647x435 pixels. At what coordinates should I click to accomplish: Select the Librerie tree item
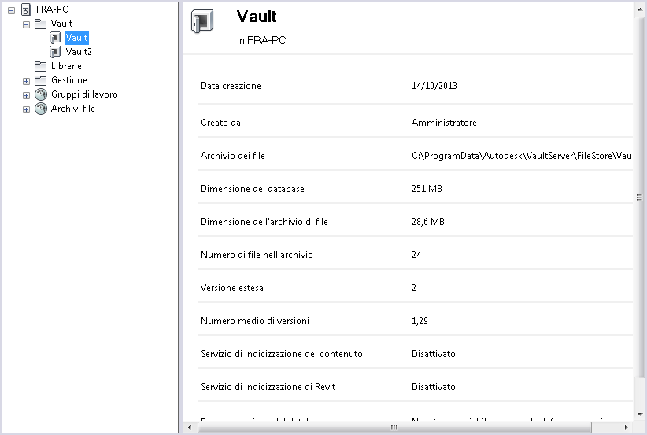coord(66,66)
